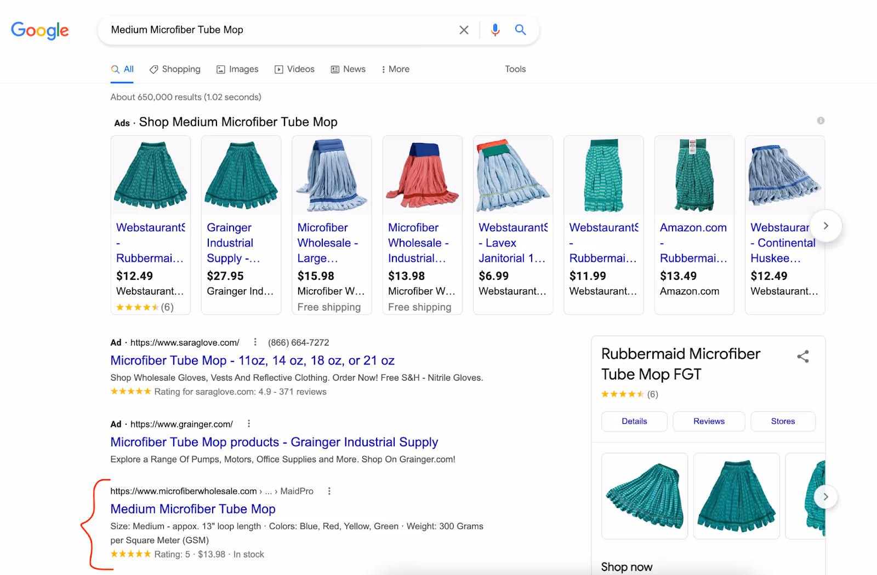Open the blue $15.98 mop ad image
Screen dimensions: 877x575
(x=332, y=175)
